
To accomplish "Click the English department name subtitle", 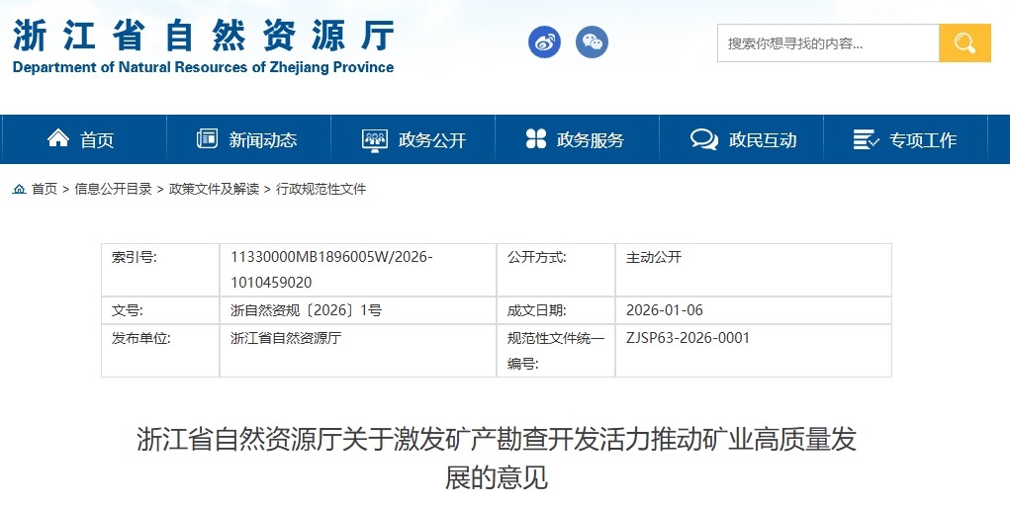I will point(203,67).
